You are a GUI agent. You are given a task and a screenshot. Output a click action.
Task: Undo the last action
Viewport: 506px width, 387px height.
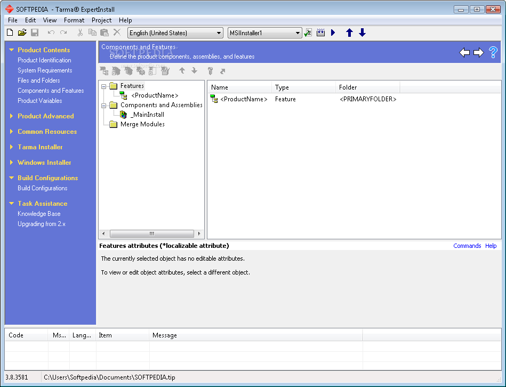click(51, 33)
